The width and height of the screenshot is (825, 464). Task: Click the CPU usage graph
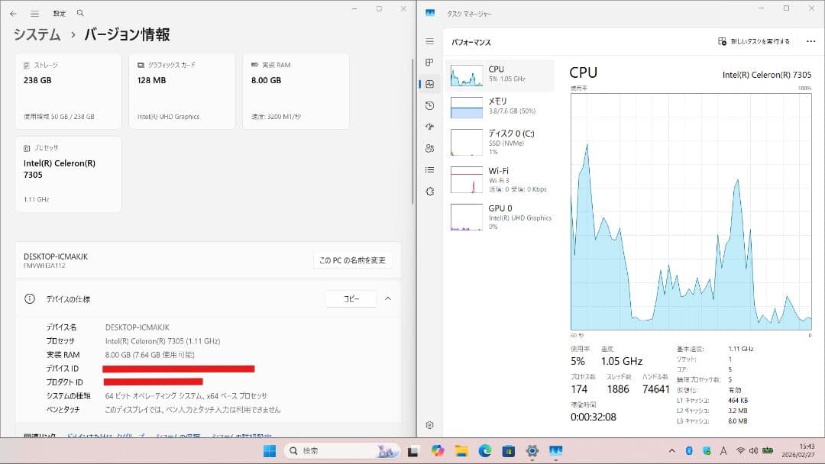[x=691, y=211]
